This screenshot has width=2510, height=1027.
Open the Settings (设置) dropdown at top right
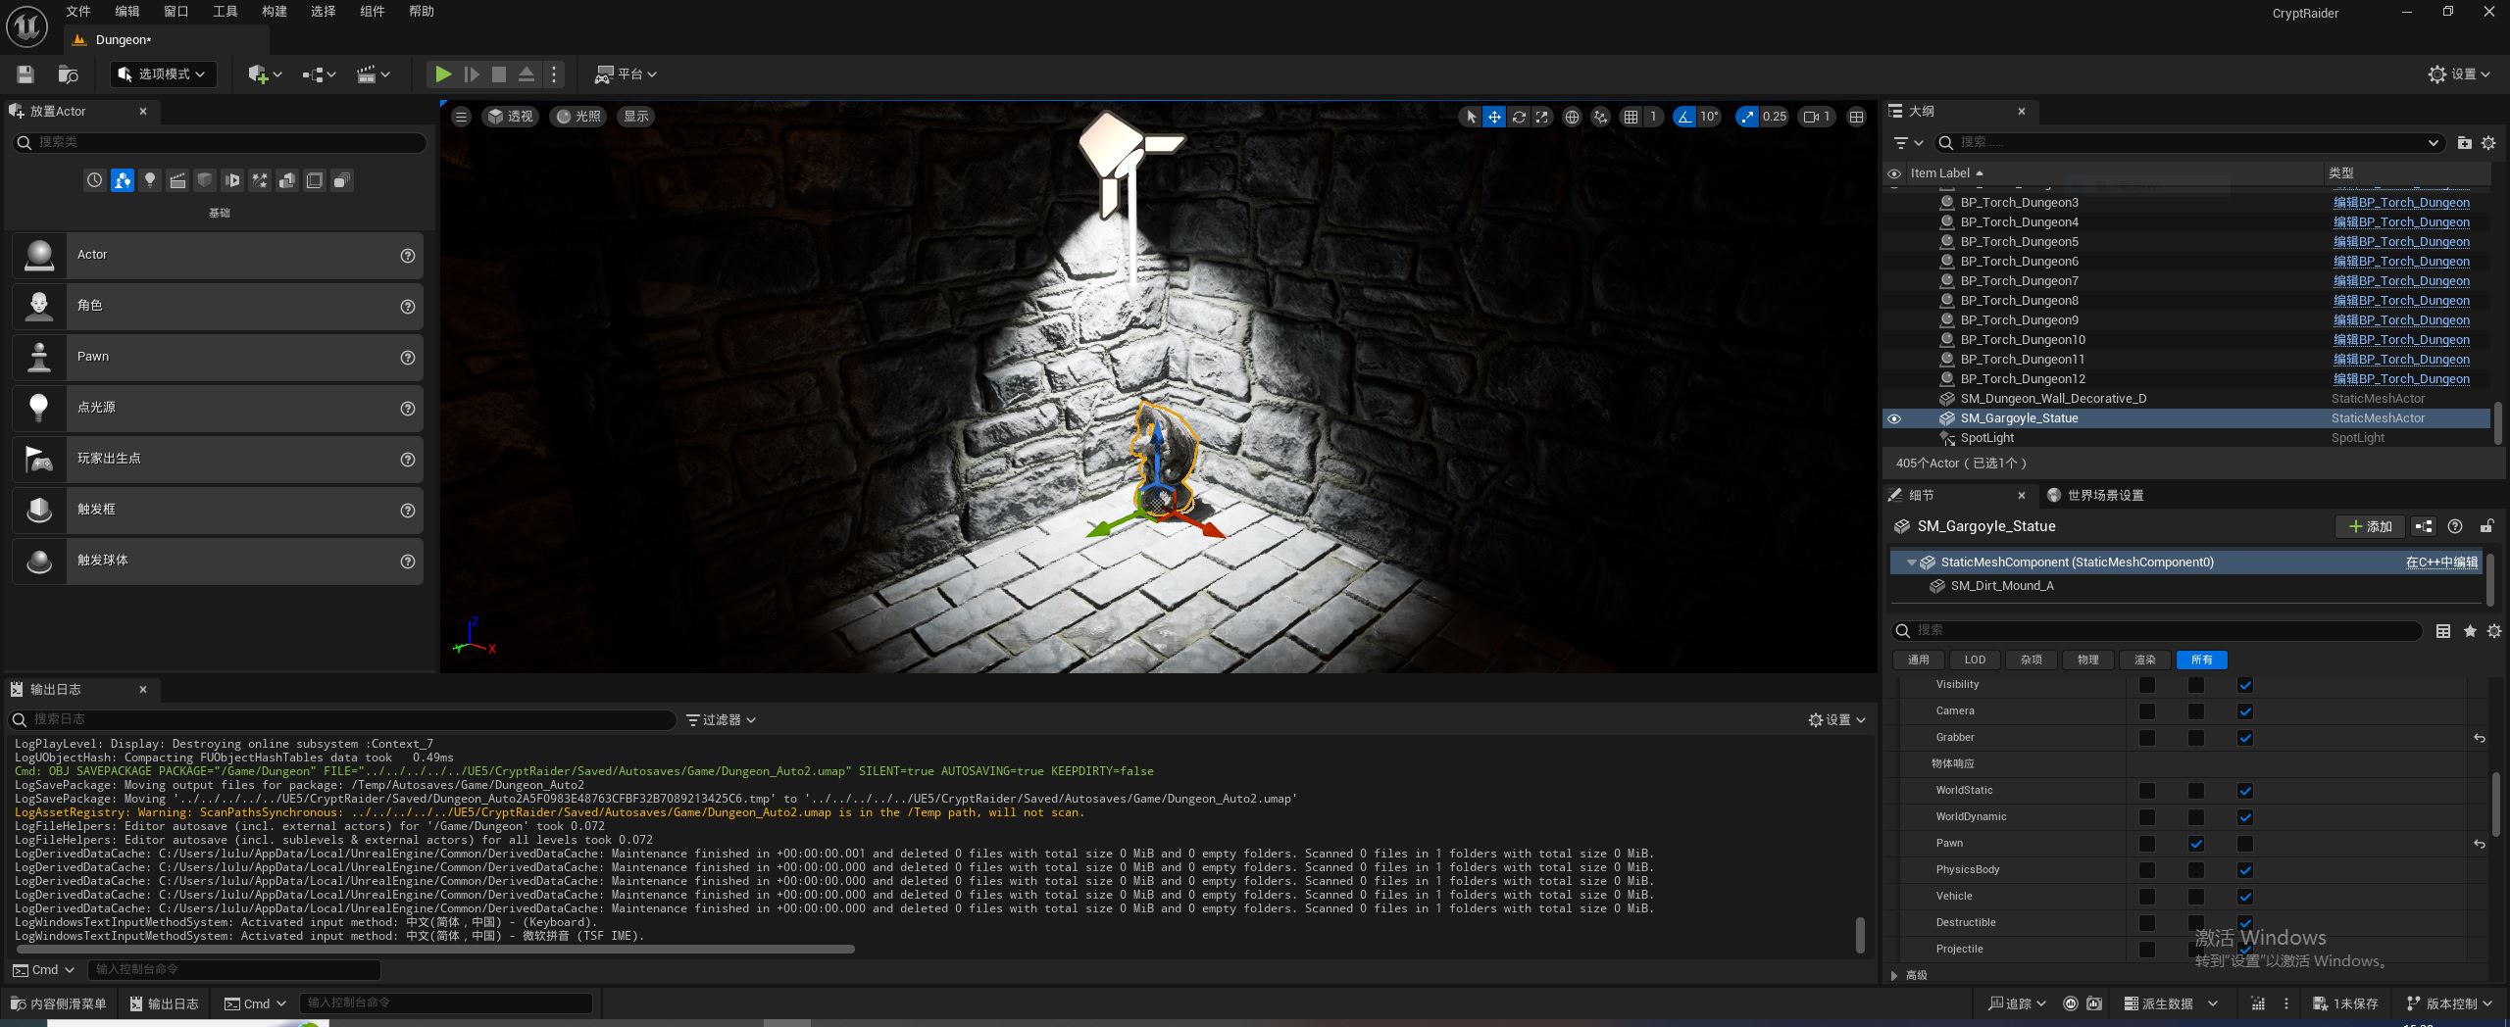pos(2459,74)
